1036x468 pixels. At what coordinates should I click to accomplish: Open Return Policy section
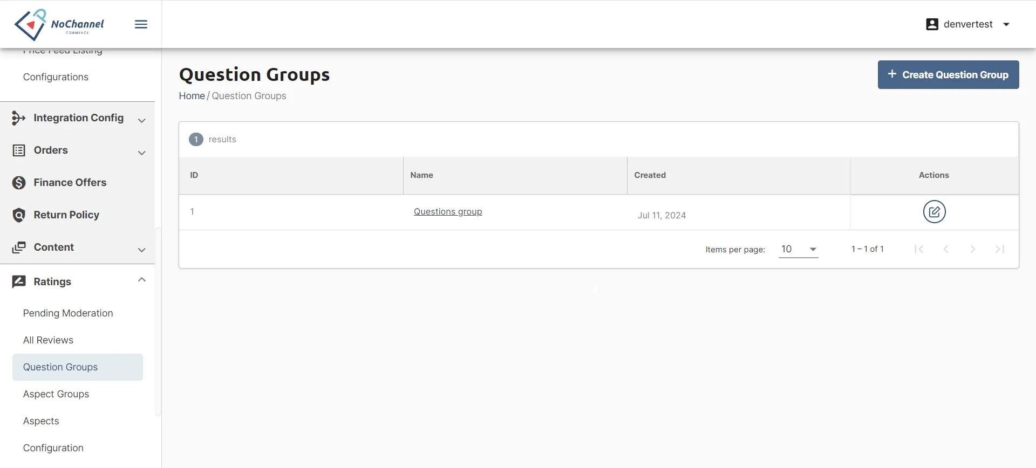tap(66, 215)
